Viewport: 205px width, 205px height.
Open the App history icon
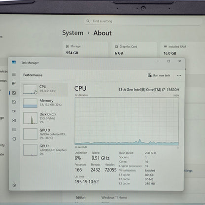pyautogui.click(x=14, y=102)
